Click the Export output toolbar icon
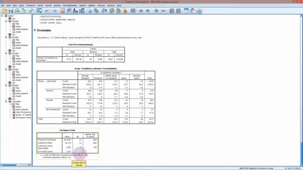Viewport: 303px width, 170px height. click(x=31, y=11)
